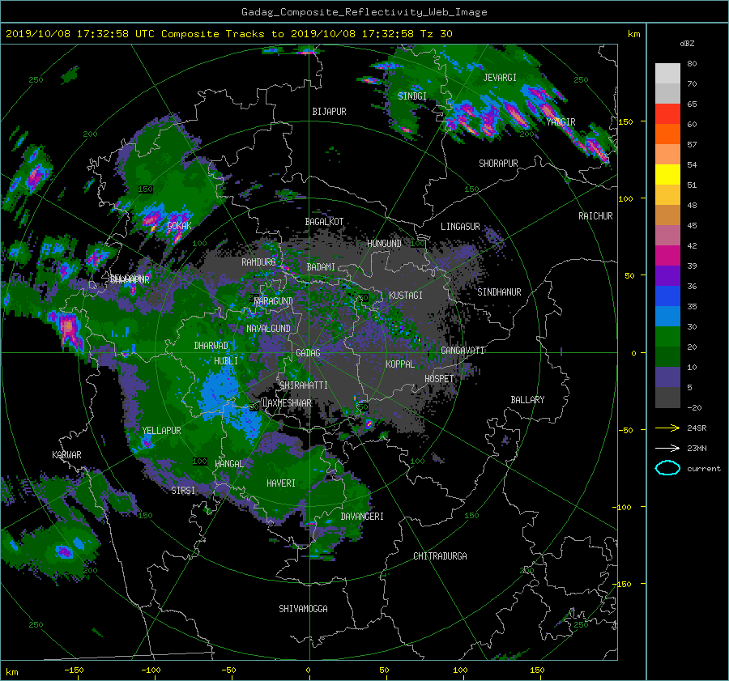Click the SHIRAHATTI city label

click(304, 385)
